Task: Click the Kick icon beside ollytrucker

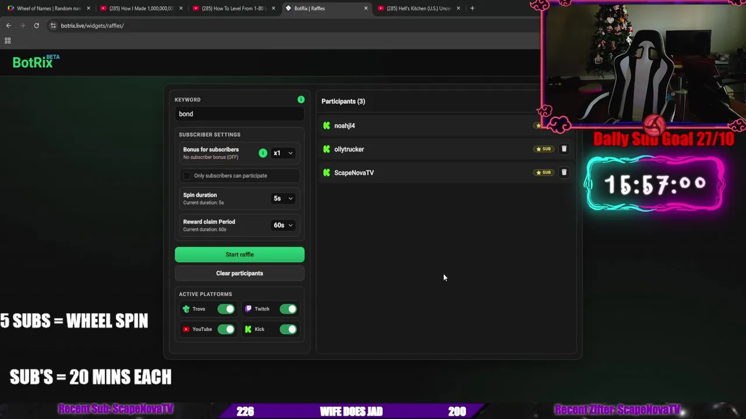Action: point(326,149)
